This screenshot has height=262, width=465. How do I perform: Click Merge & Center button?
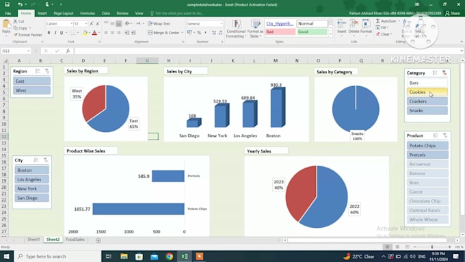click(x=163, y=33)
